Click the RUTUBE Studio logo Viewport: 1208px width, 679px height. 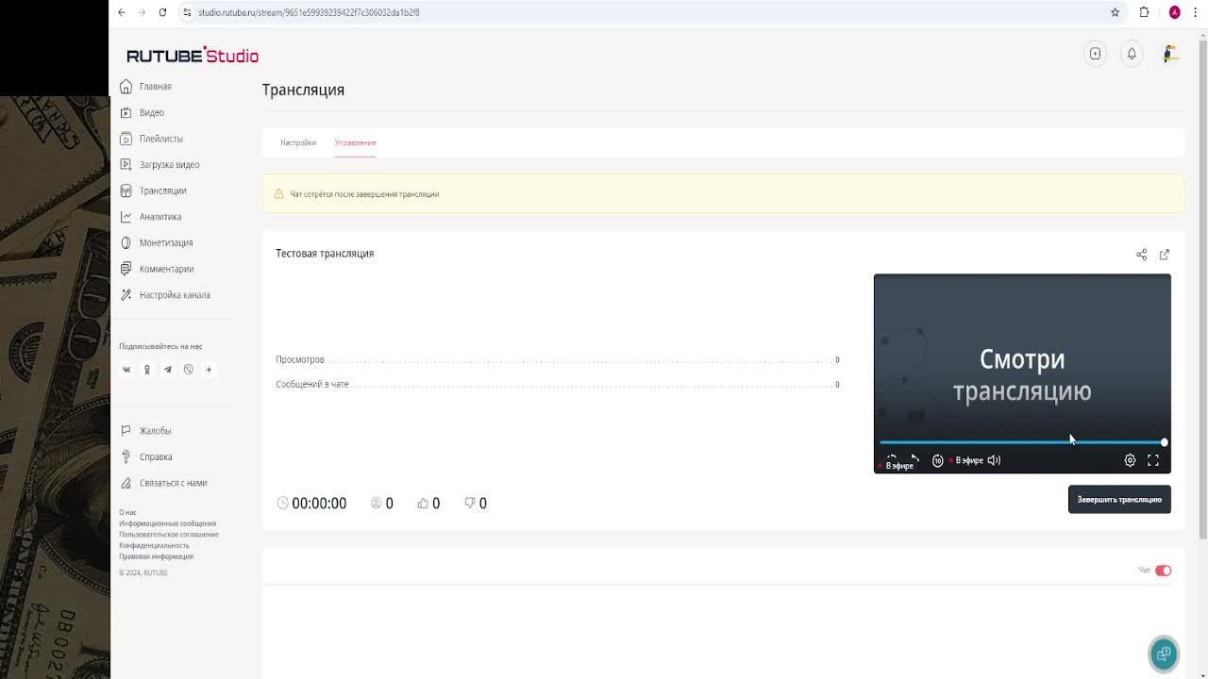tap(193, 56)
